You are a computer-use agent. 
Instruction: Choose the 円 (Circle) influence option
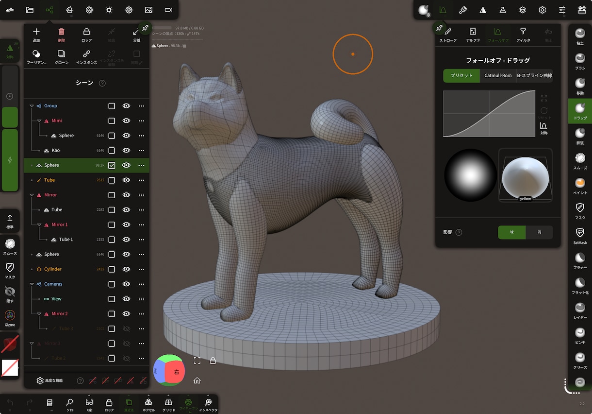pos(539,232)
